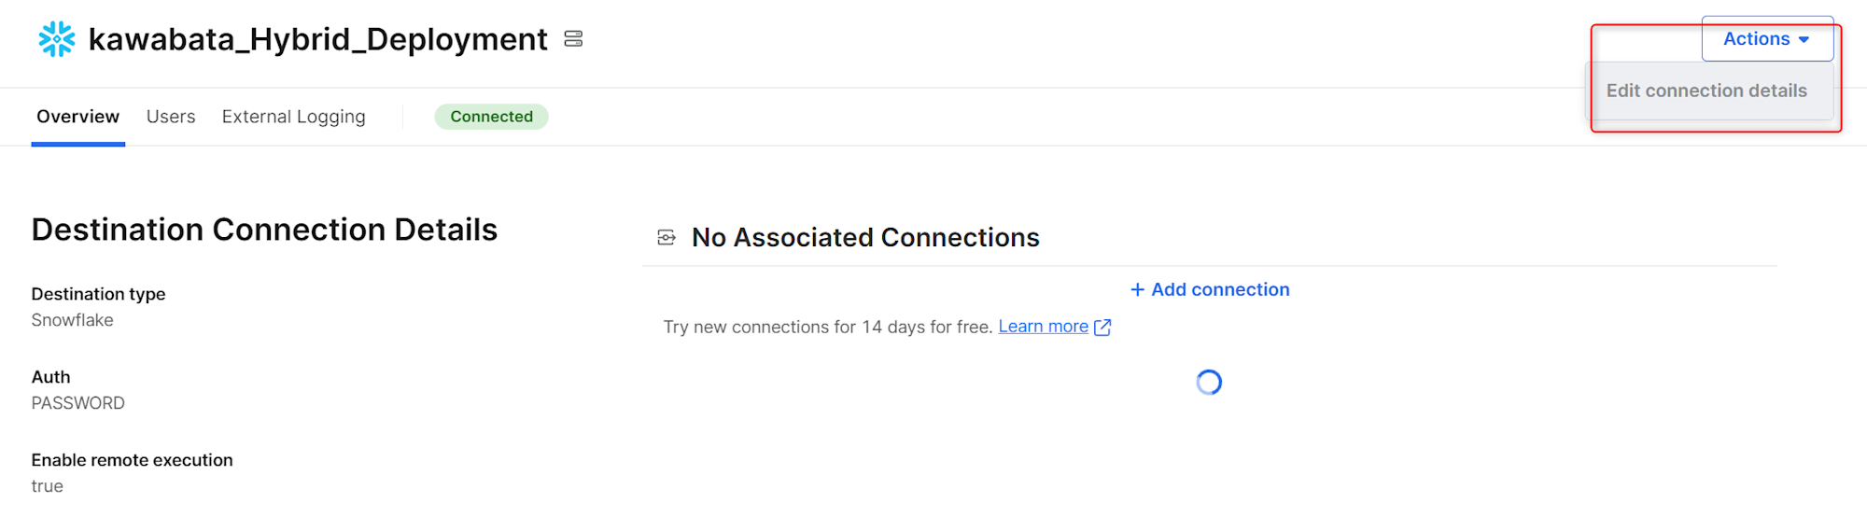Go to the External Logging tab

click(x=293, y=117)
